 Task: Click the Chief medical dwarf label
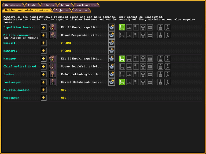click(20, 66)
